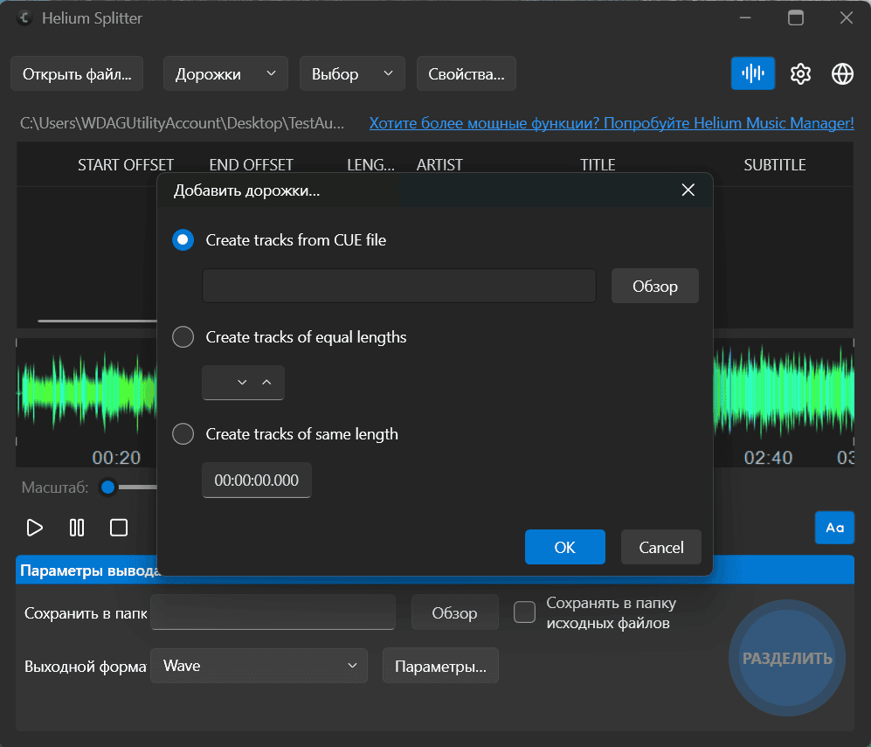Image resolution: width=871 pixels, height=747 pixels.
Task: Click the waveform at the 02:40 marker
Action: pos(768,458)
